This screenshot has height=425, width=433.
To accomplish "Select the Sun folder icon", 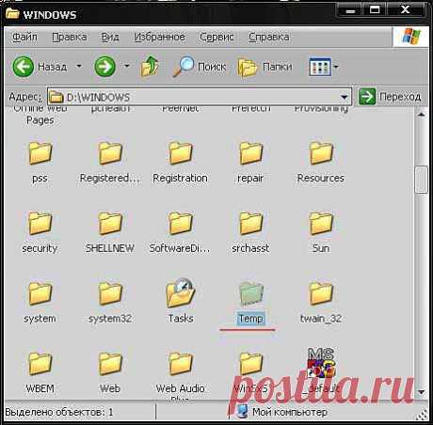I will pos(321,223).
